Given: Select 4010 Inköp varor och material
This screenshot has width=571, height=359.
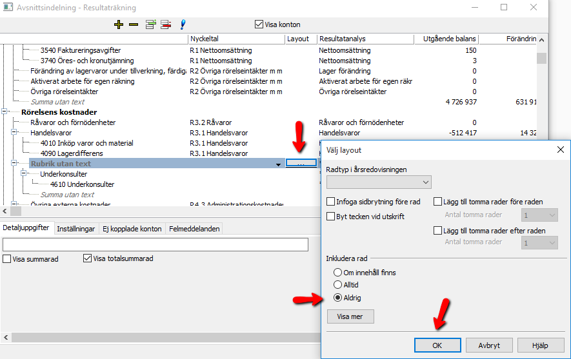Looking at the screenshot, I should (x=86, y=143).
